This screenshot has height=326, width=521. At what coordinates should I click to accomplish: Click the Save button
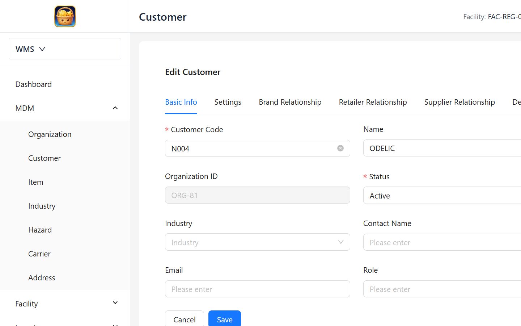point(225,319)
